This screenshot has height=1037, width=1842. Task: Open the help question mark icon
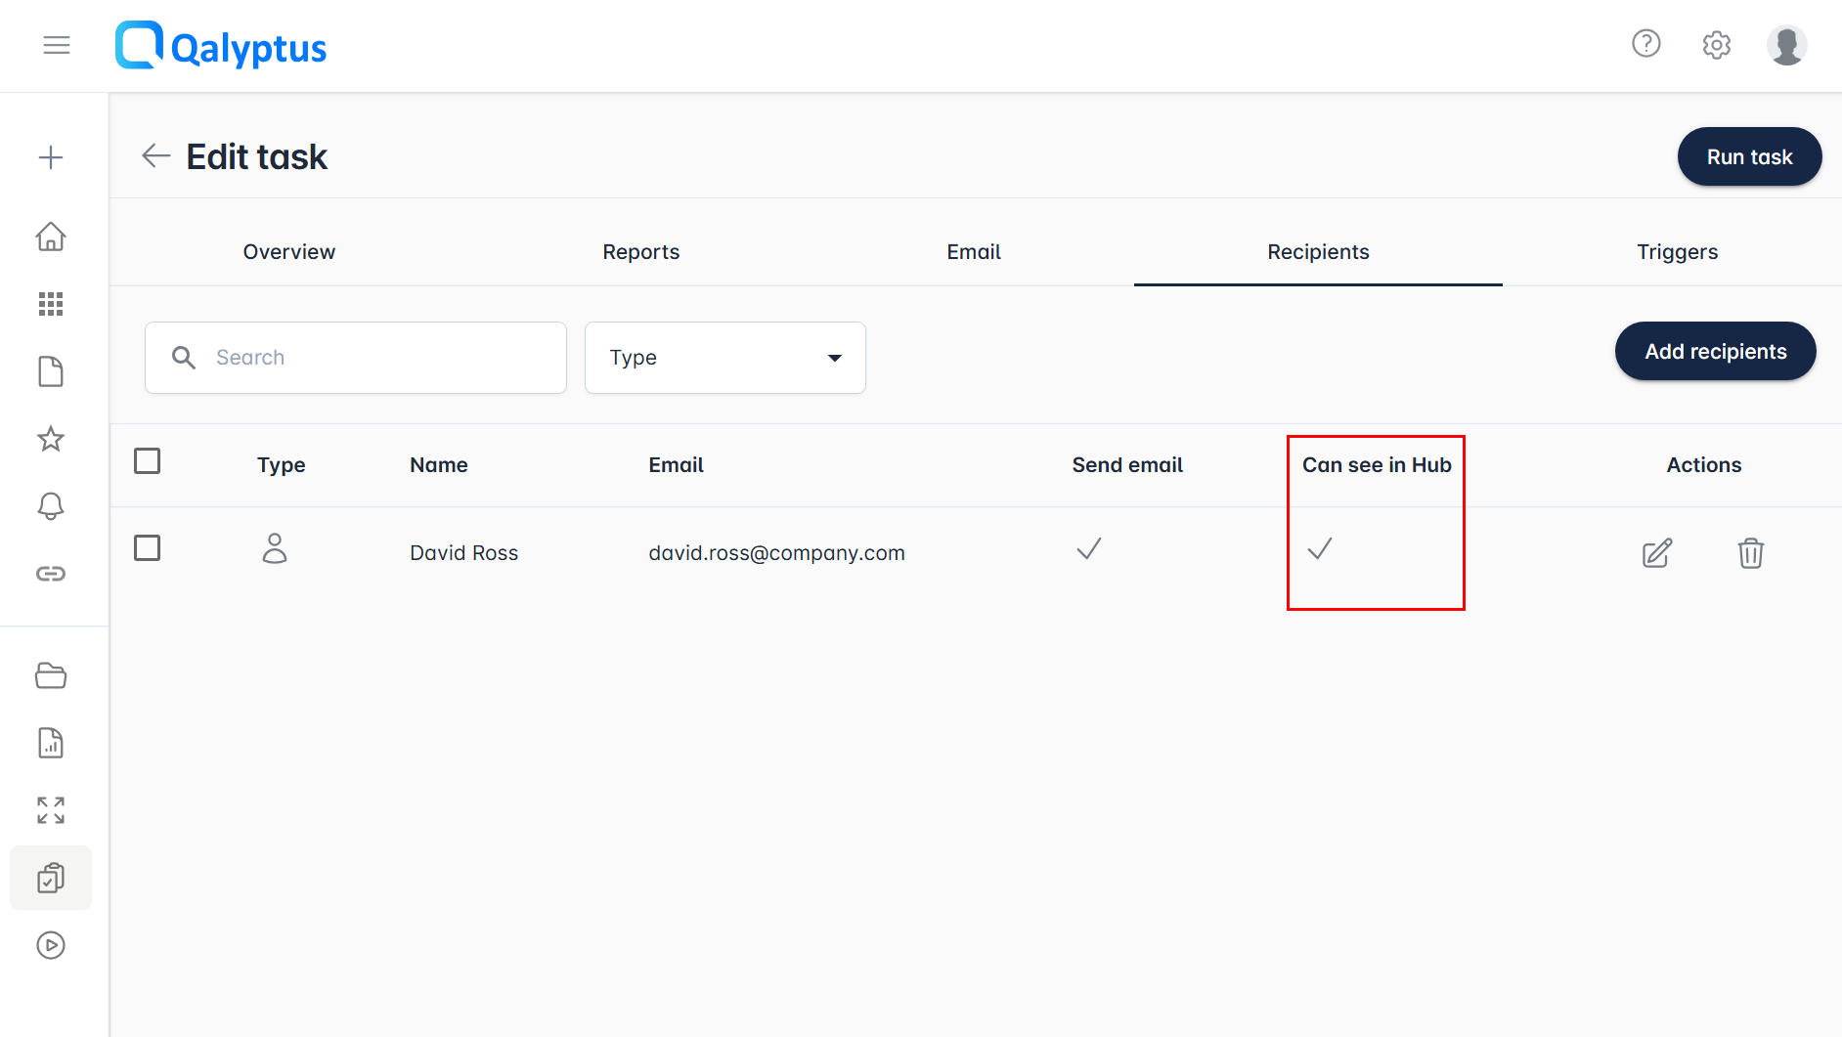pyautogui.click(x=1646, y=44)
